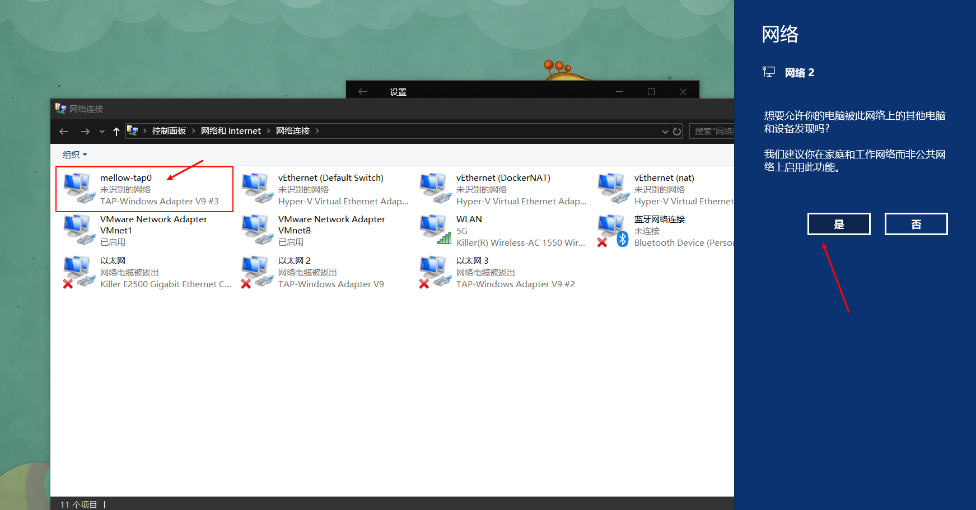Select the vEthernet (DockerNAT) adapter icon
976x510 pixels.
[x=435, y=188]
